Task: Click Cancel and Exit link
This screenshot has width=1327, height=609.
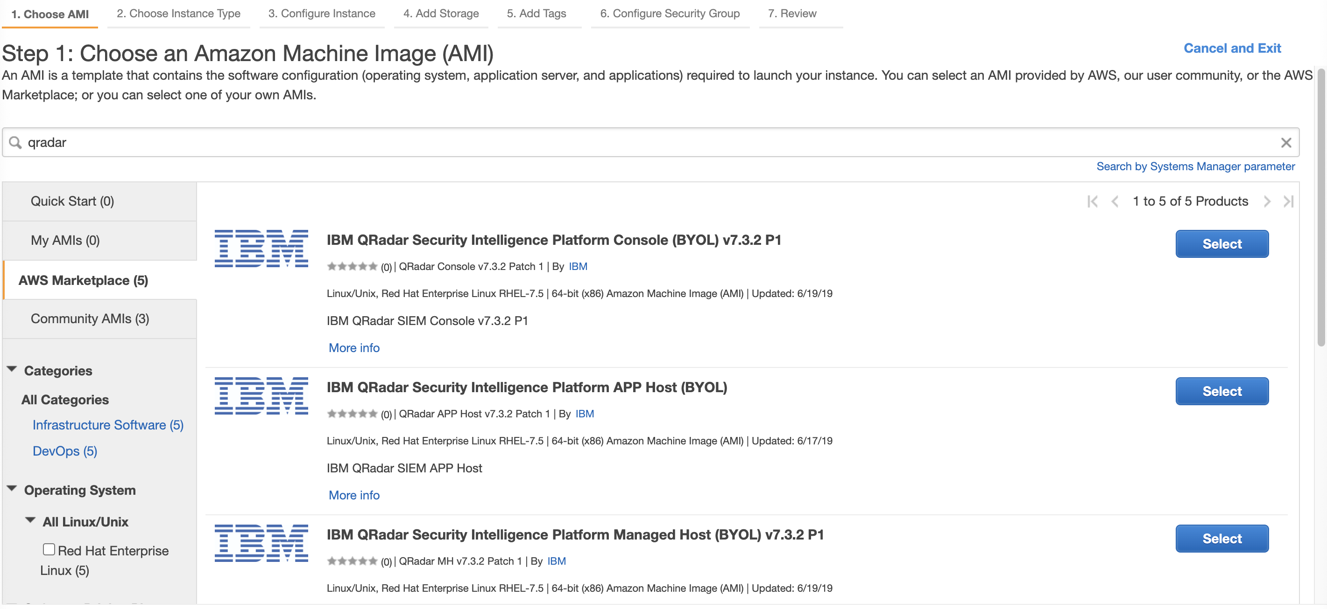Action: tap(1232, 48)
